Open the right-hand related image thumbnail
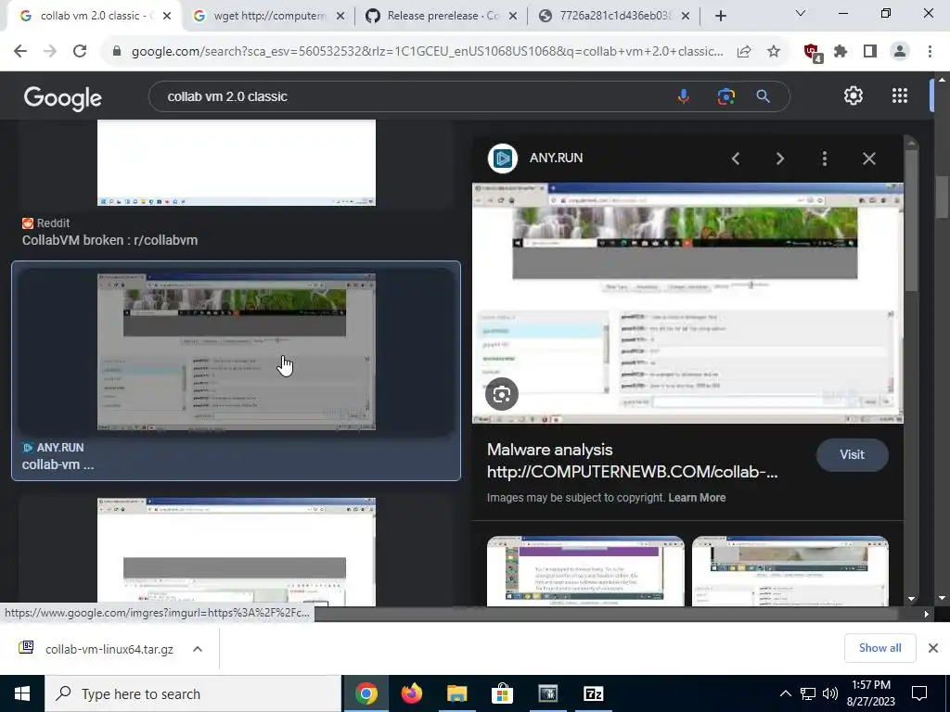The image size is (950, 712). pos(790,571)
